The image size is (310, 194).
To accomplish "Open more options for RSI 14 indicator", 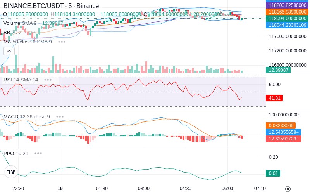I will tap(48, 80).
